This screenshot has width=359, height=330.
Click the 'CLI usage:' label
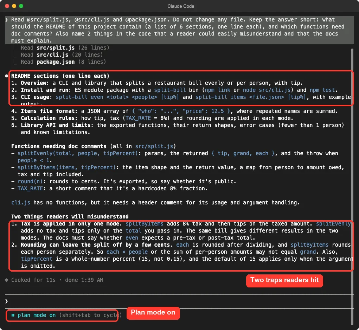tap(37, 97)
